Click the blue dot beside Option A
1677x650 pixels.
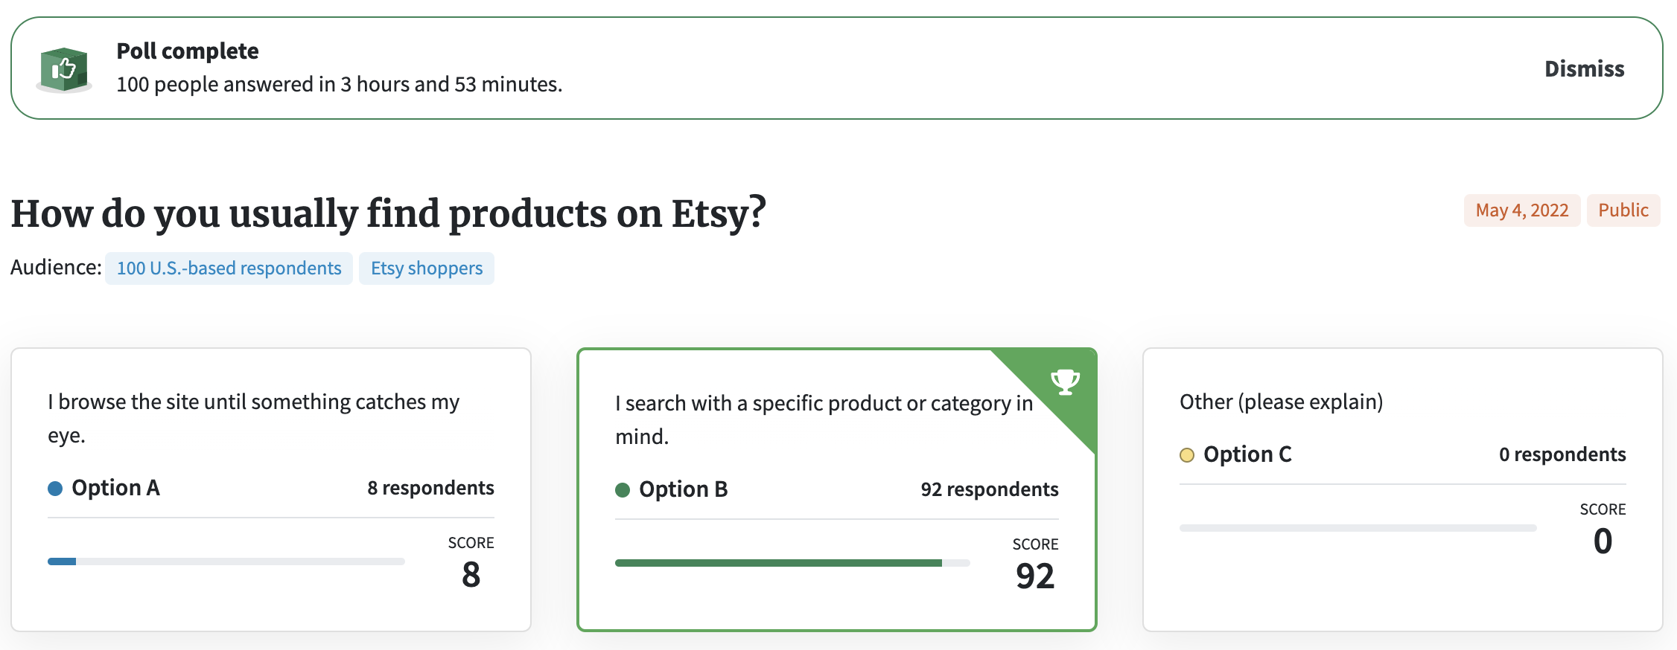55,489
